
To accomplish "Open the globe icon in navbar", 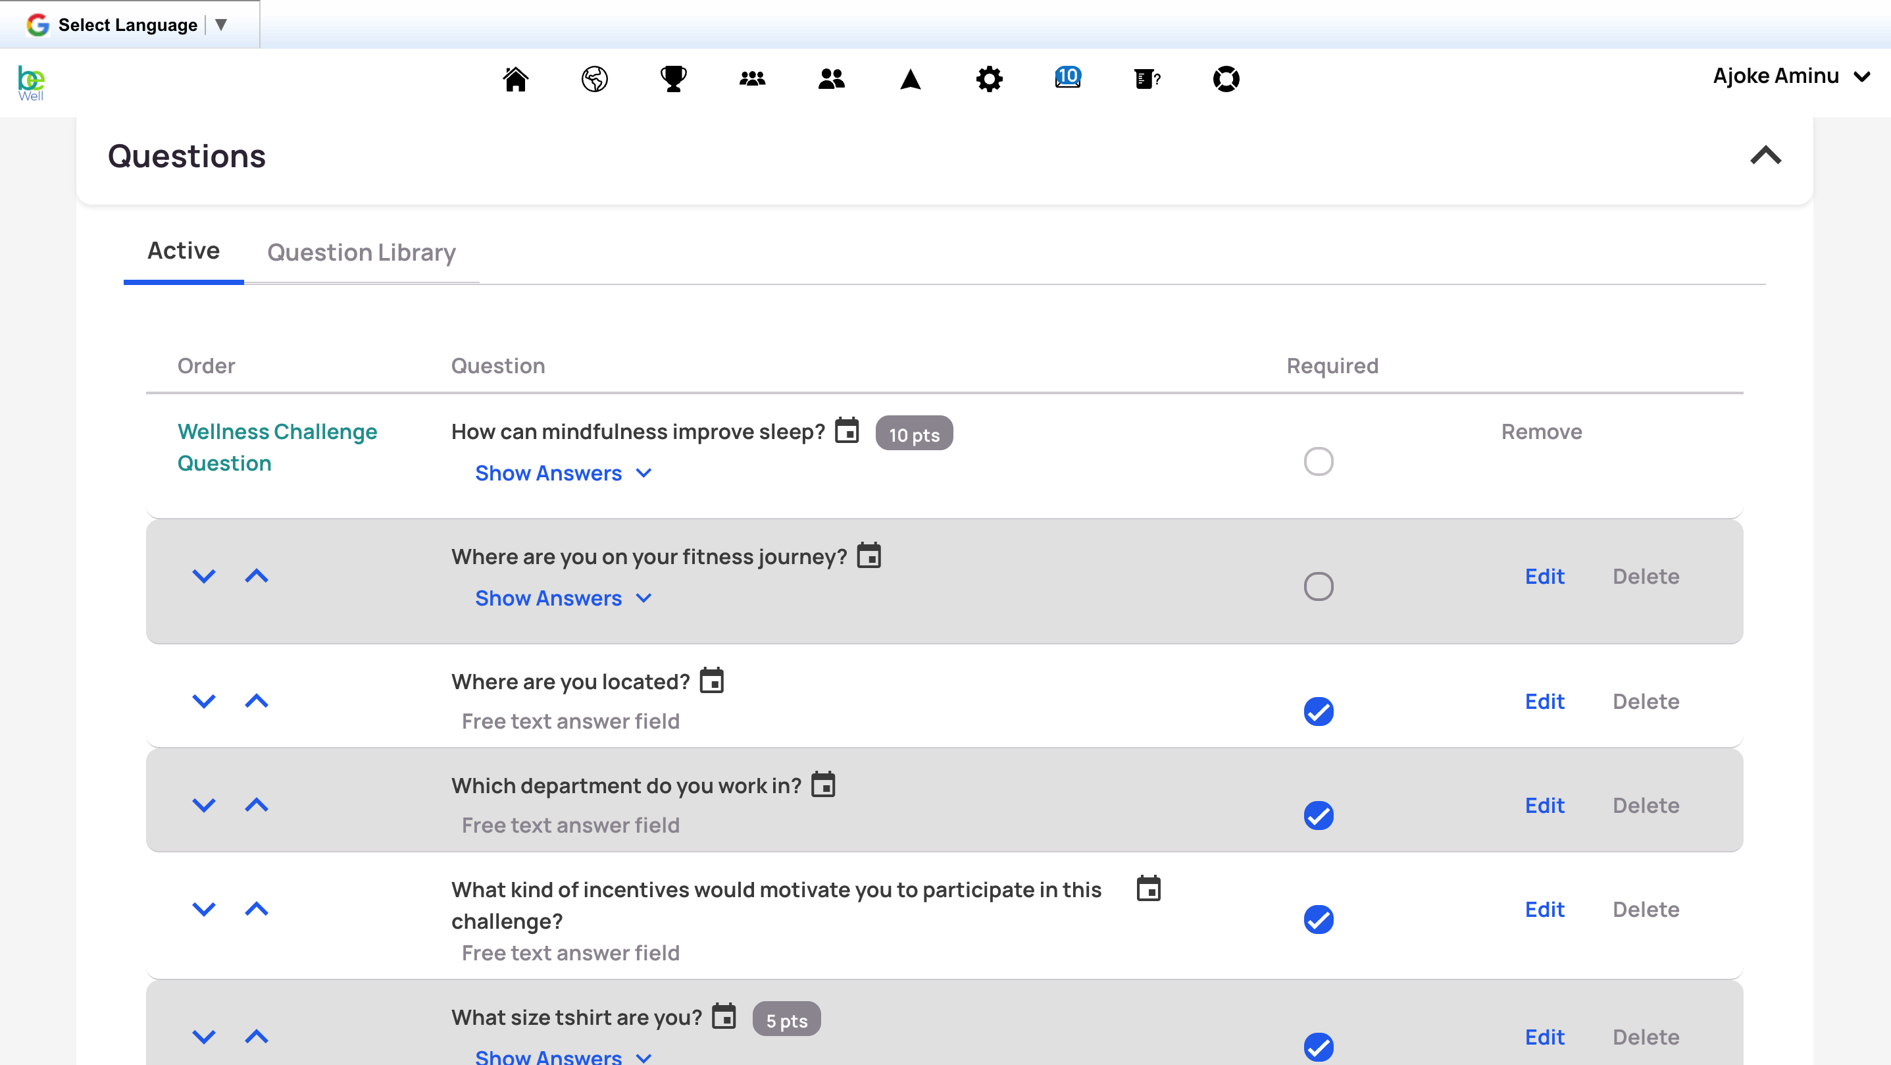I will [595, 78].
